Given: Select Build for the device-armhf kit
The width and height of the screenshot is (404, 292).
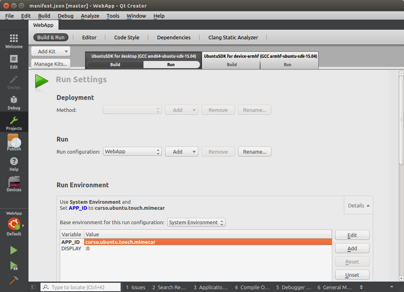Looking at the screenshot, I should [231, 65].
